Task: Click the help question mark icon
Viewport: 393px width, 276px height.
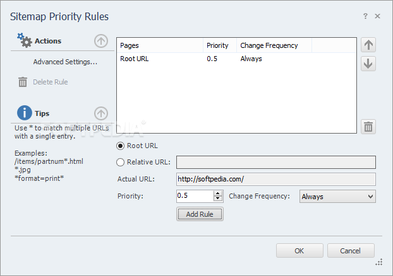Action: 365,16
